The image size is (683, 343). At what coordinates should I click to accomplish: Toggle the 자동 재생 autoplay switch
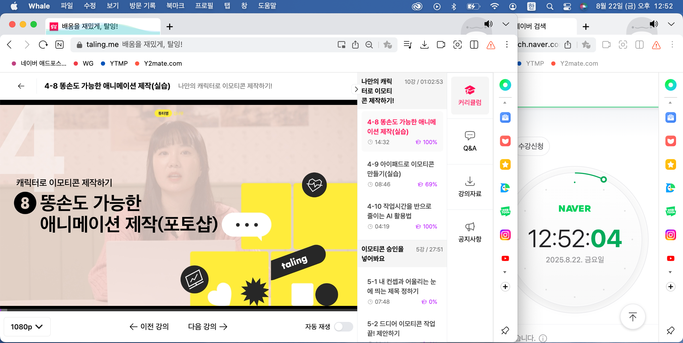344,326
